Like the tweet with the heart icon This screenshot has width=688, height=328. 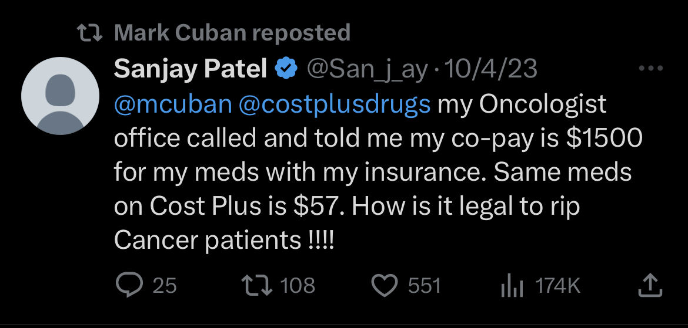click(x=385, y=285)
